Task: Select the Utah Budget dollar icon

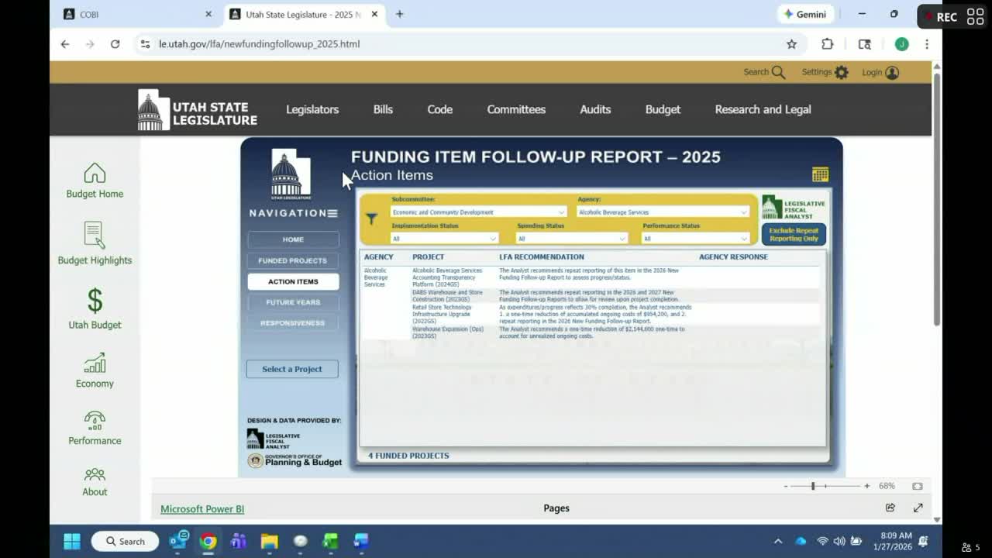Action: (95, 301)
